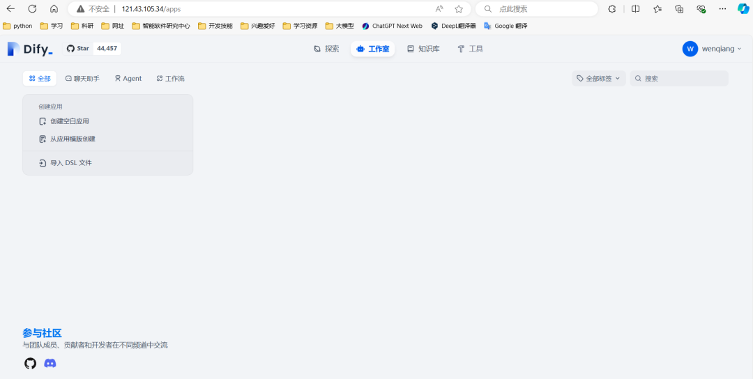Open split screen view icon
The width and height of the screenshot is (753, 379).
(635, 8)
